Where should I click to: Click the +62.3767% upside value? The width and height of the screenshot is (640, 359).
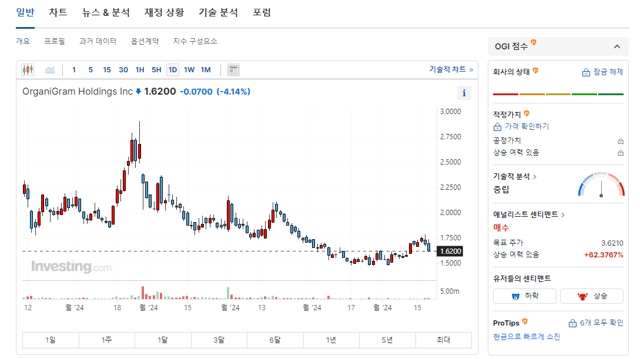(x=604, y=255)
